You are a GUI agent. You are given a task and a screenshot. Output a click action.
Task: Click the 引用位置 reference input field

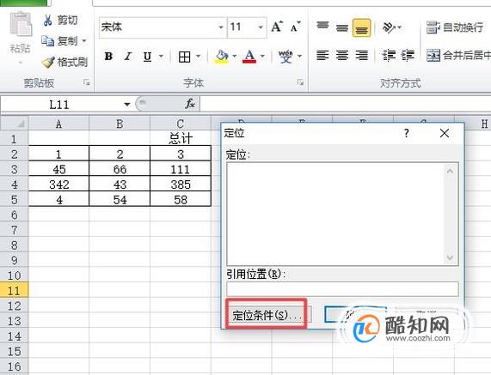[x=342, y=288]
